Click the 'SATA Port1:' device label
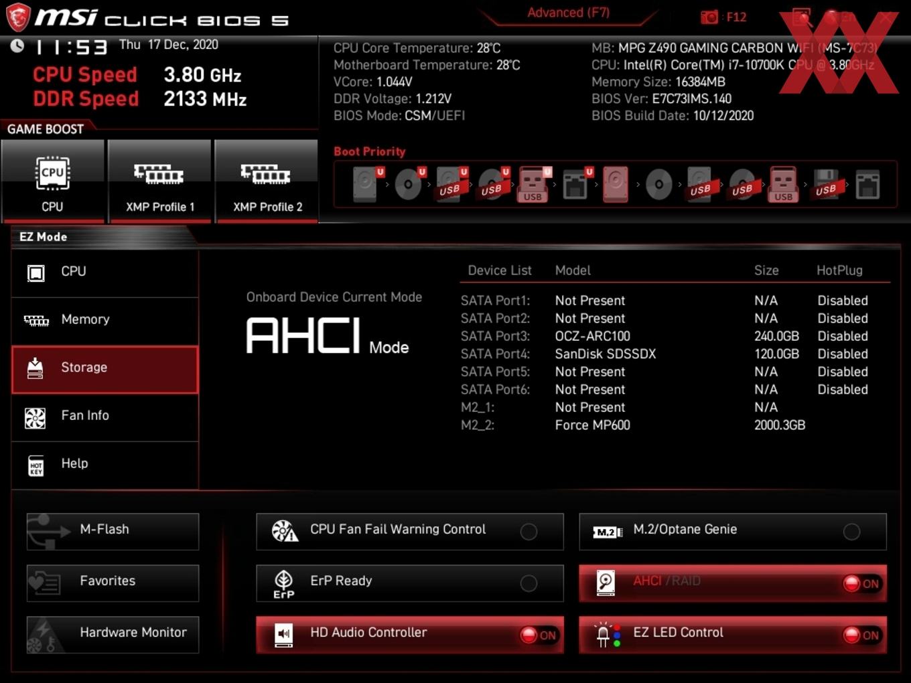 (495, 301)
